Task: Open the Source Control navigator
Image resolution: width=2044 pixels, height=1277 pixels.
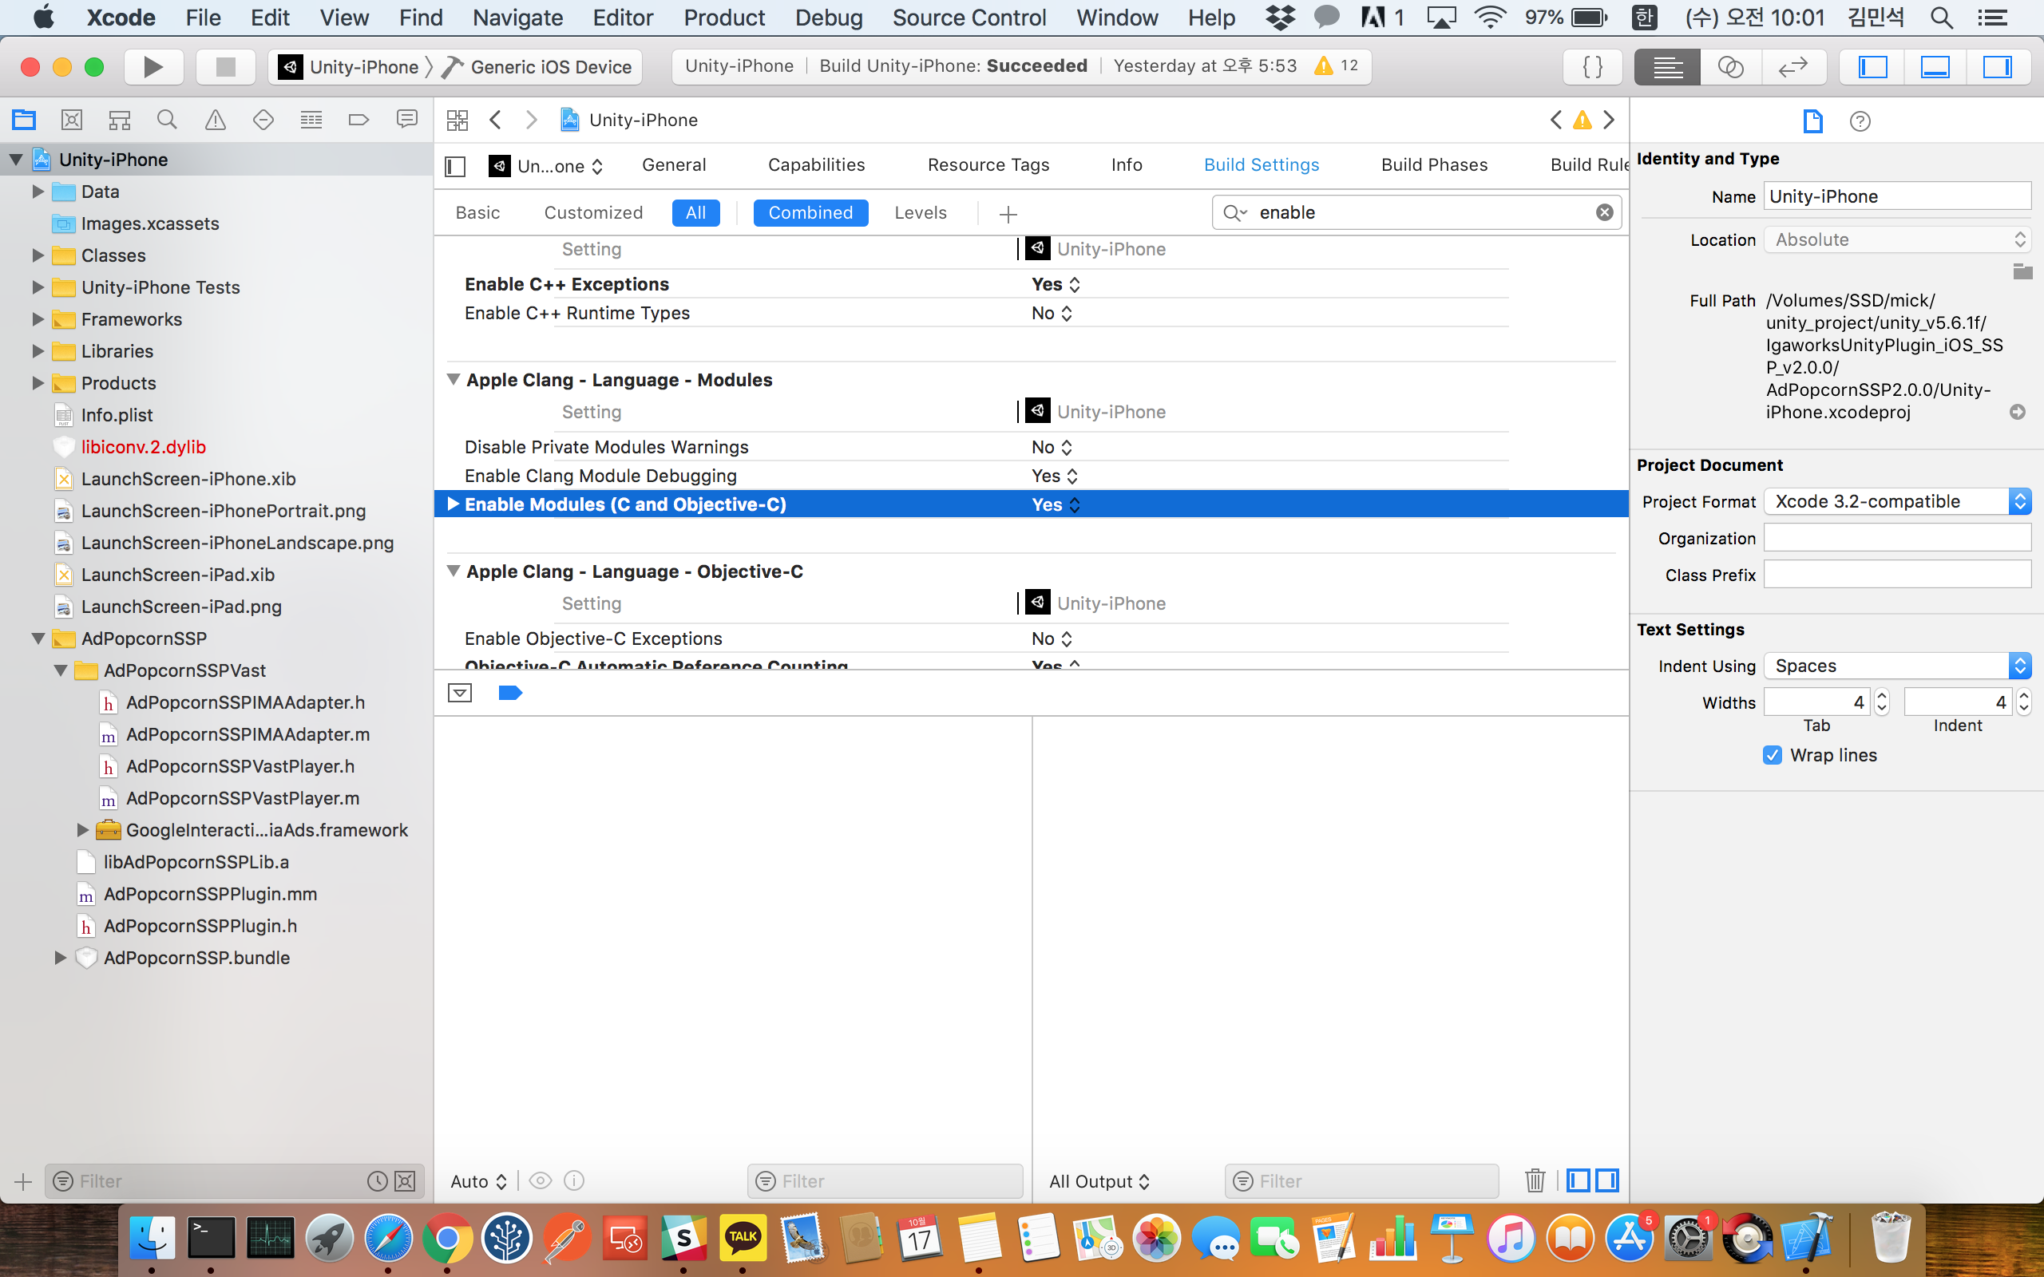Action: (x=72, y=120)
